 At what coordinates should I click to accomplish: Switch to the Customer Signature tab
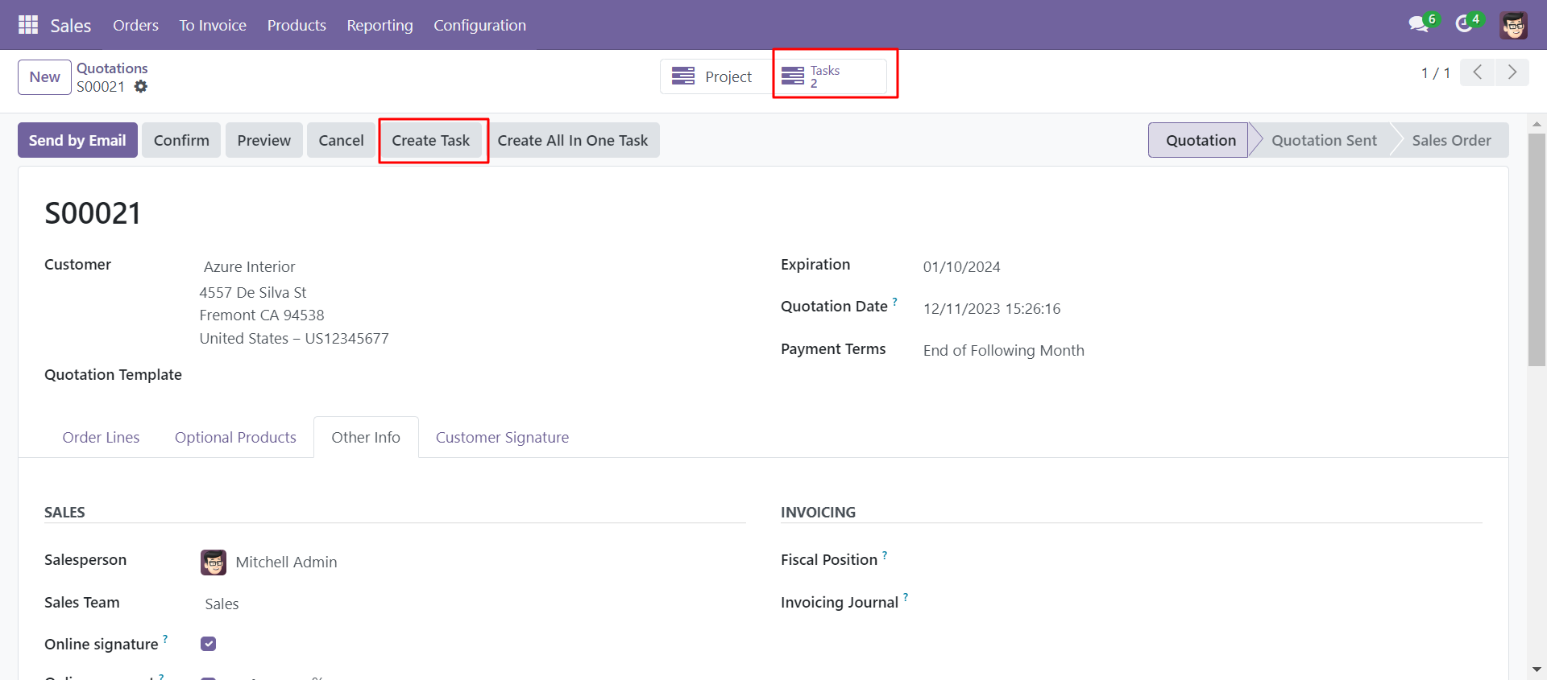click(502, 437)
